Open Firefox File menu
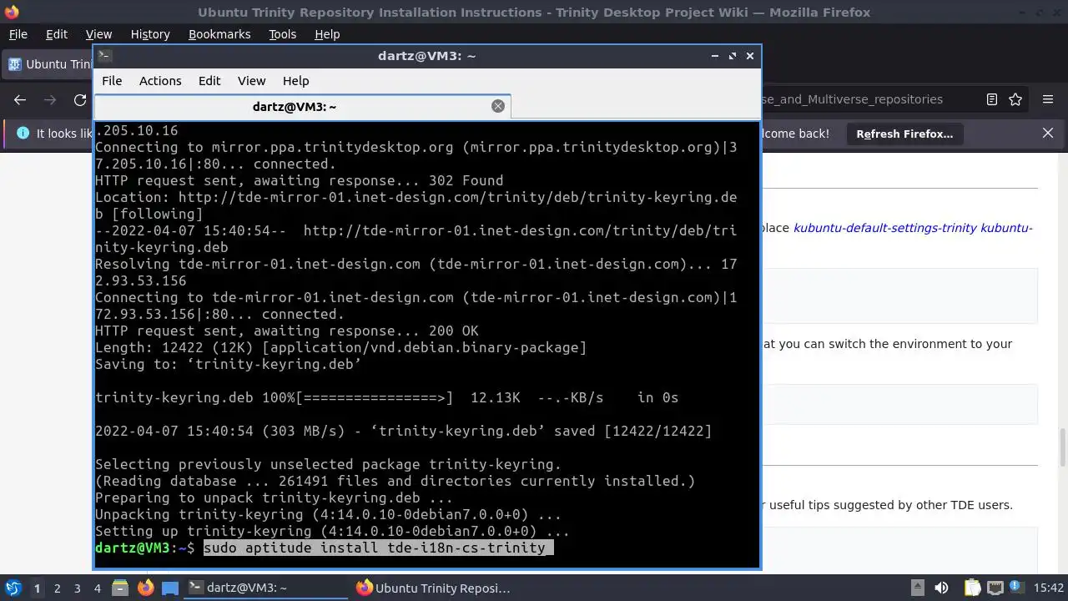 click(x=18, y=34)
